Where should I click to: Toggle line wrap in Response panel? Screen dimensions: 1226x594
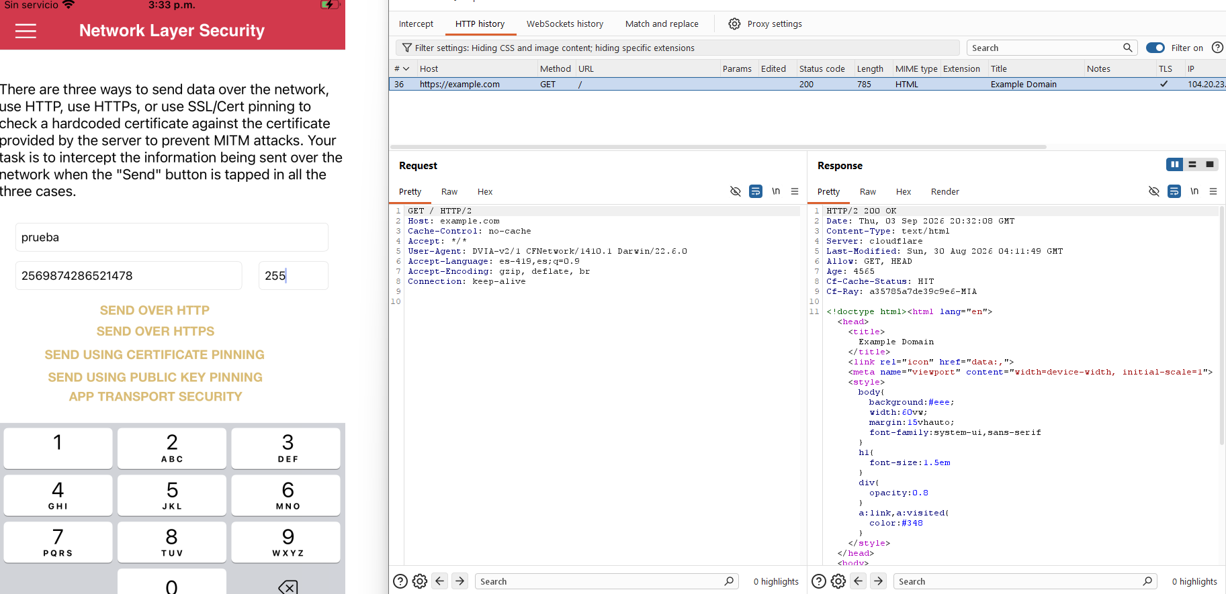(1174, 191)
